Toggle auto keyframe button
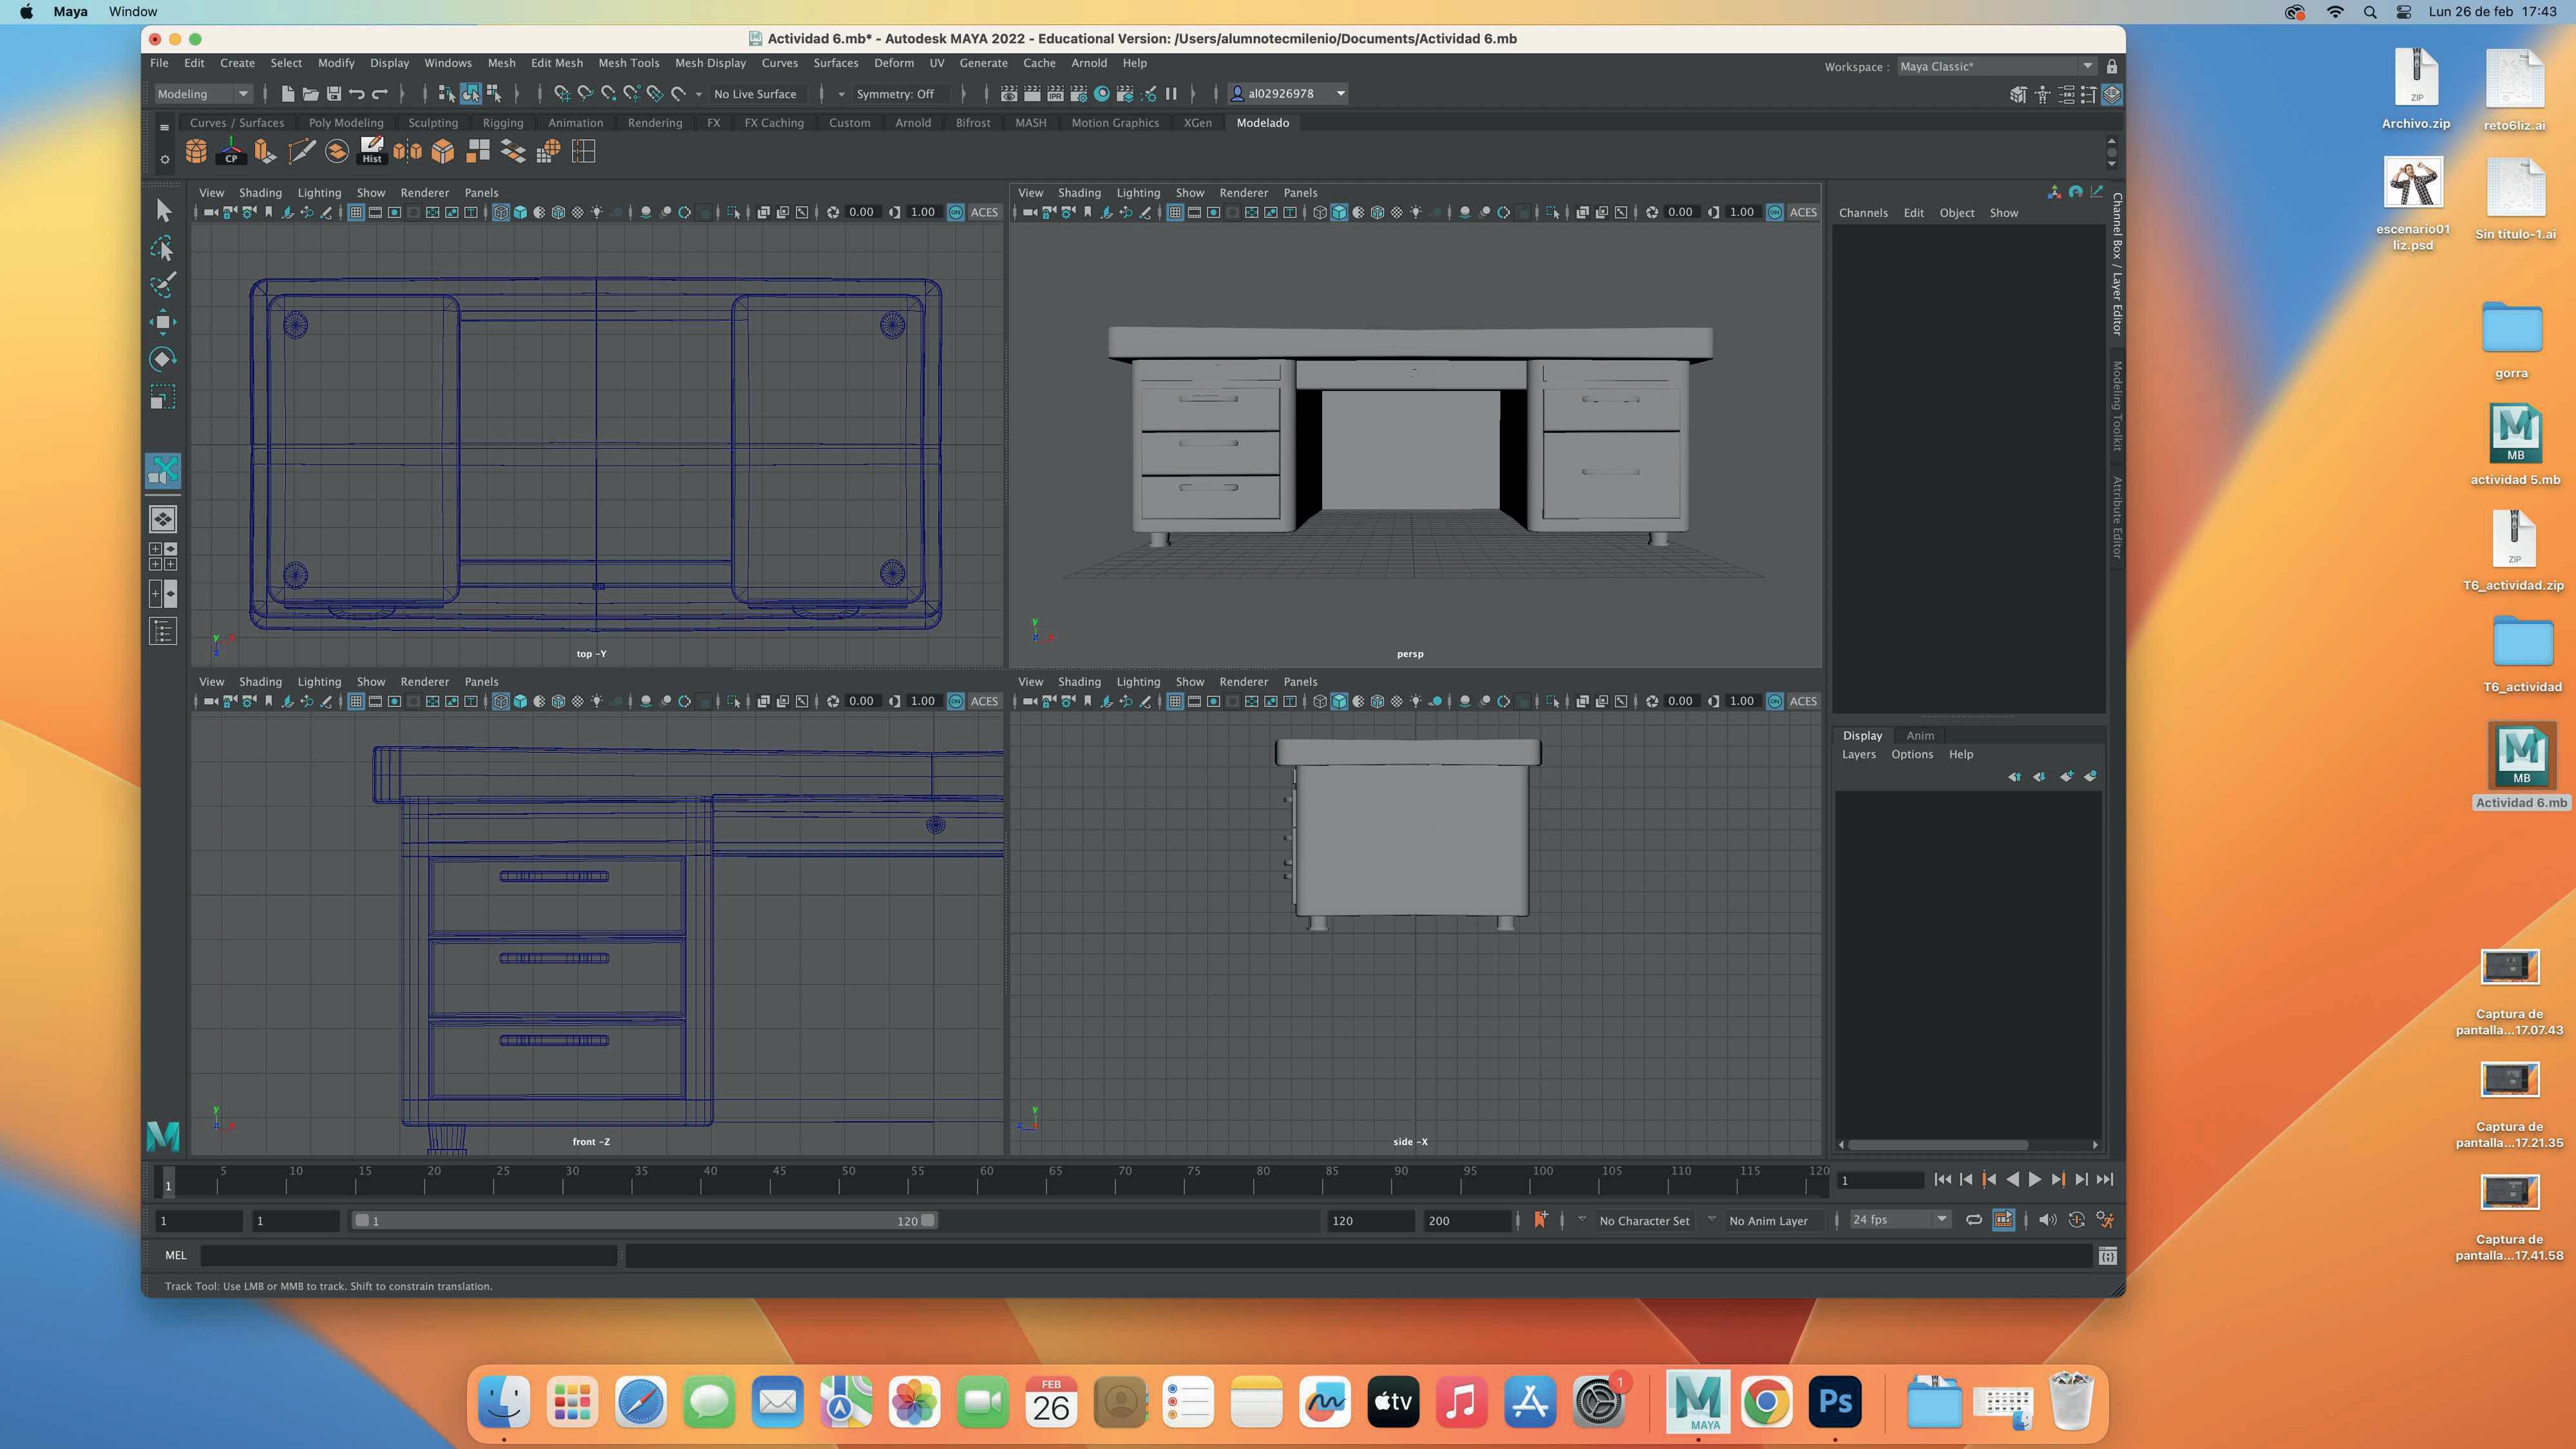This screenshot has height=1449, width=2576. [x=2076, y=1220]
